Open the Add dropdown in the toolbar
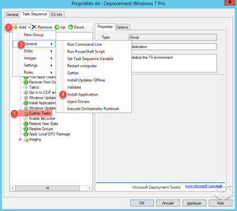 (x=22, y=27)
